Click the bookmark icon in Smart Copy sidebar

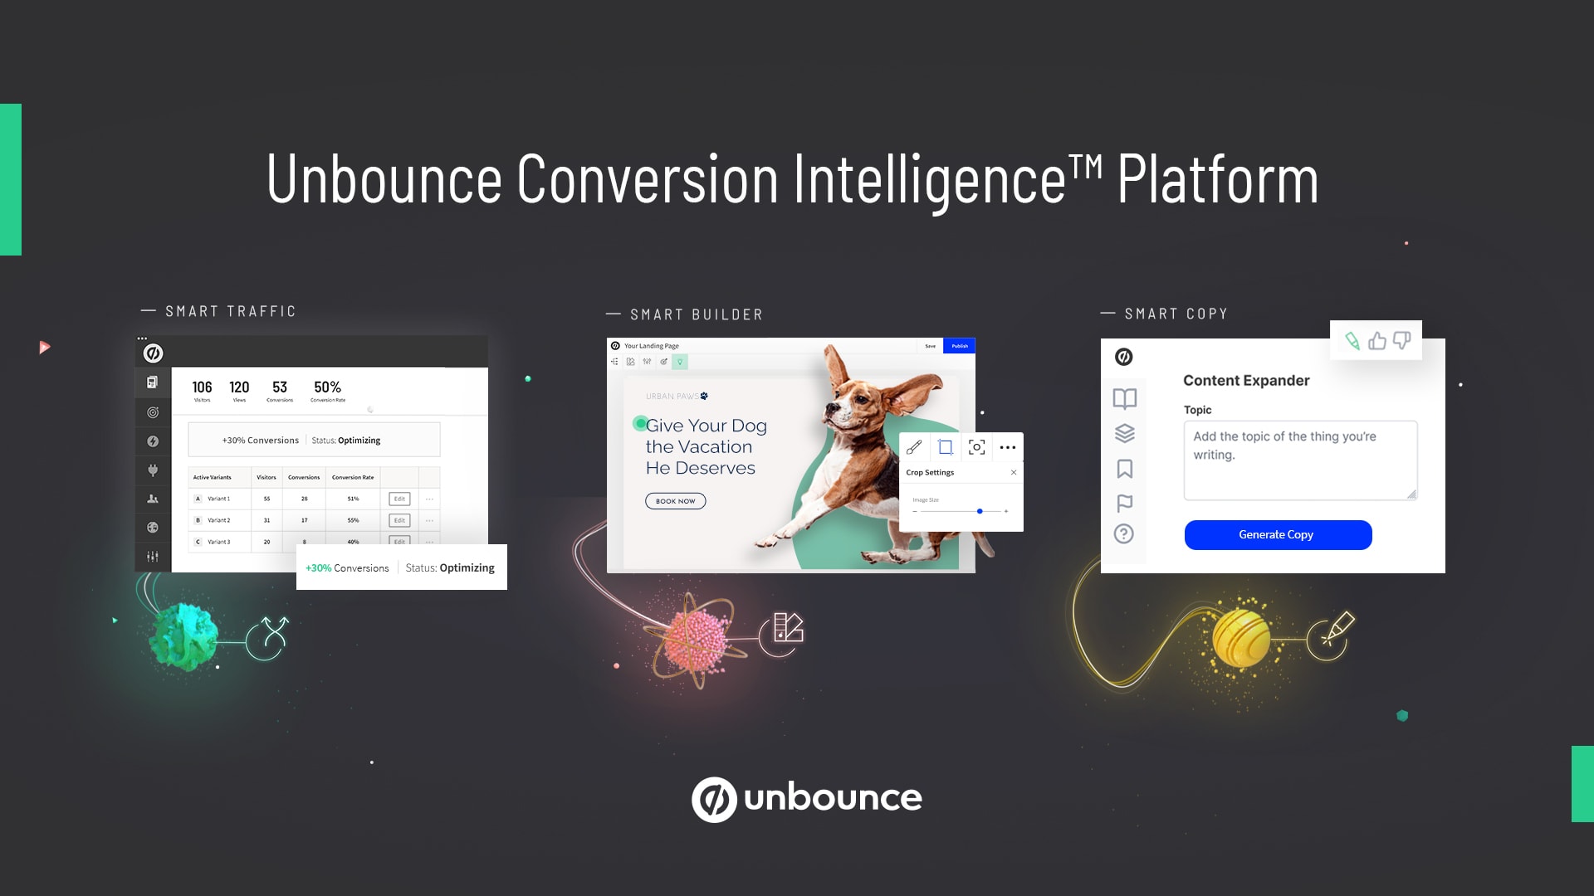1124,468
